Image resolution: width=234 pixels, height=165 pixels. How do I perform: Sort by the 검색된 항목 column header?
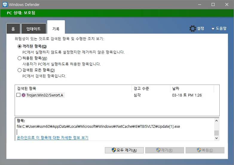[x=73, y=89]
